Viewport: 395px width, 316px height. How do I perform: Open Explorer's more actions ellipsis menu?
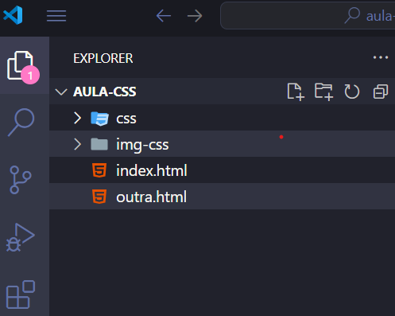point(381,57)
